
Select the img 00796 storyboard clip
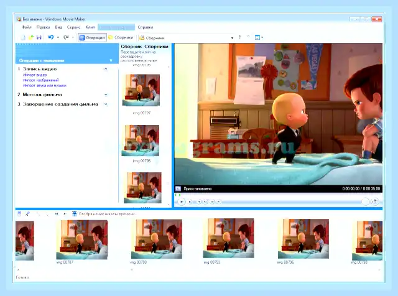pos(303,239)
